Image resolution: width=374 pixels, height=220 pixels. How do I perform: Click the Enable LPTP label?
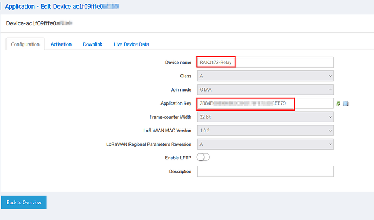pos(178,158)
